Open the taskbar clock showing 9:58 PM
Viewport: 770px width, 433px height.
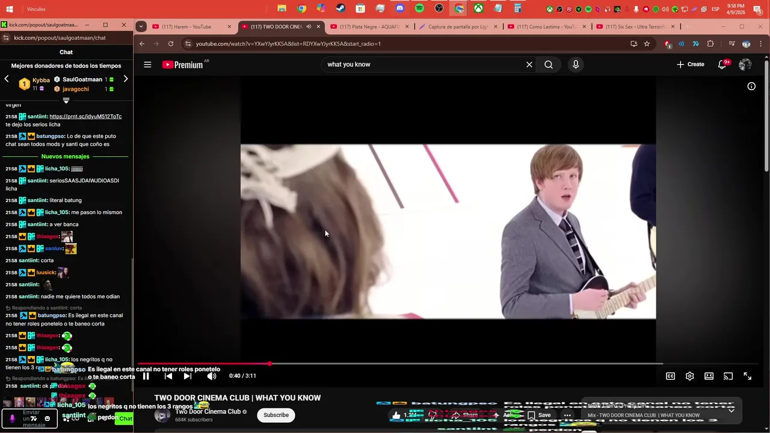point(736,9)
